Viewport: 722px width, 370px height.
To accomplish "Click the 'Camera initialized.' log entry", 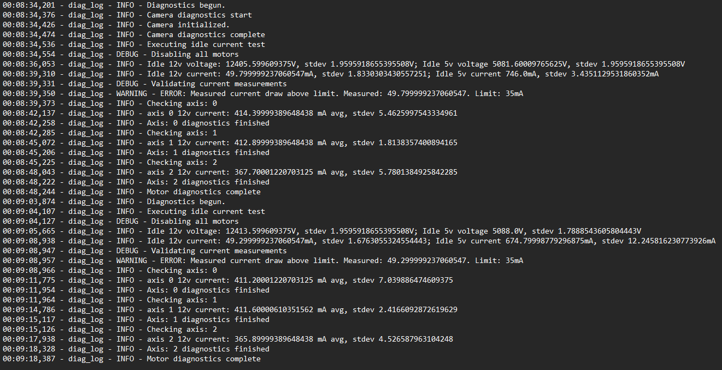I will point(188,25).
